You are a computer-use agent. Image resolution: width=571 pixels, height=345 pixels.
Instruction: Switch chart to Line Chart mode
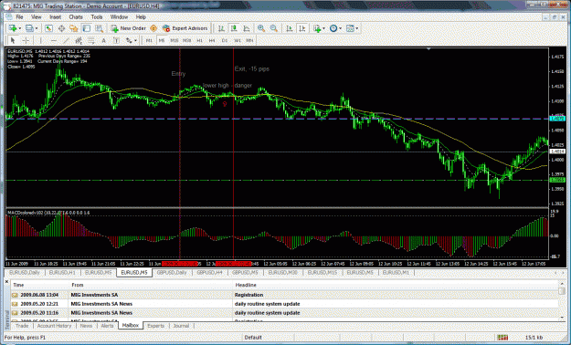tap(247, 28)
